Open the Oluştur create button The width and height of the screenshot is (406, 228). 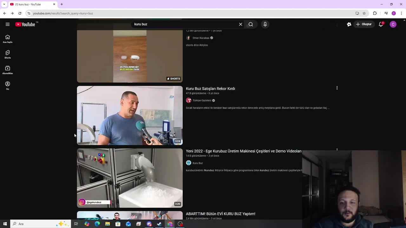(363, 24)
